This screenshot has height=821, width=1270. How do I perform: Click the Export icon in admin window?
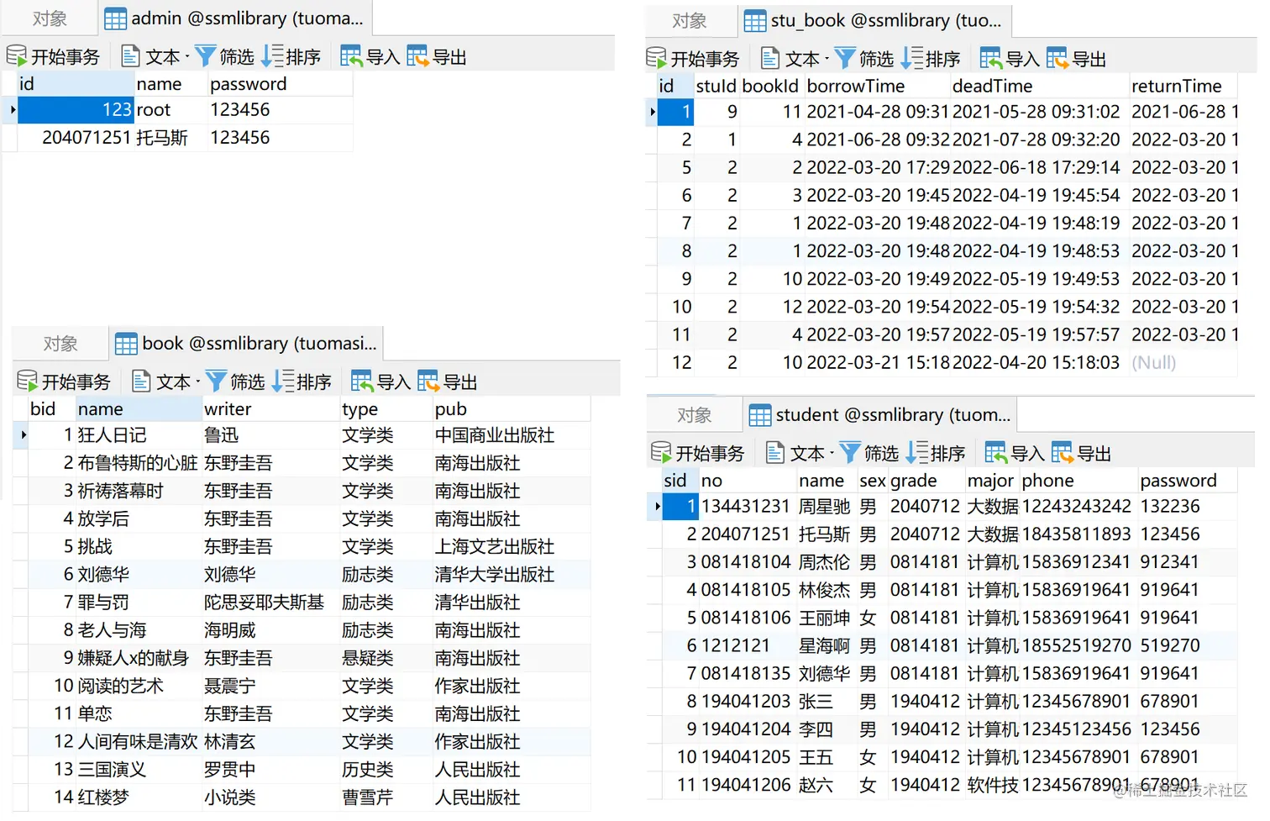point(417,56)
